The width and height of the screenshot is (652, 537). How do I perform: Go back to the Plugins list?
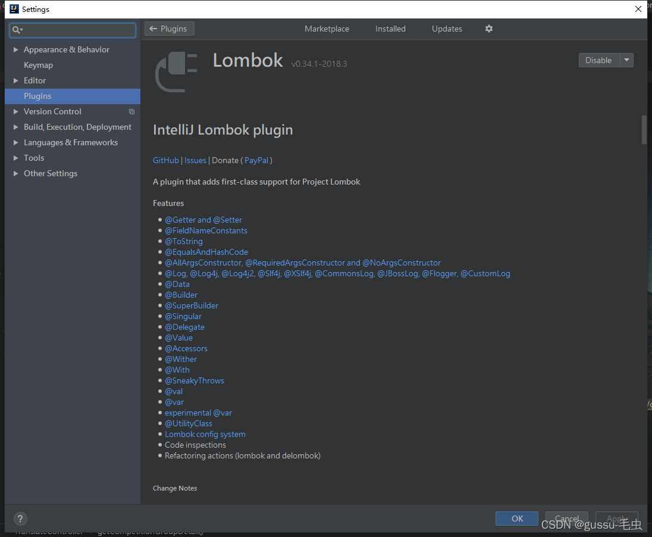point(169,29)
